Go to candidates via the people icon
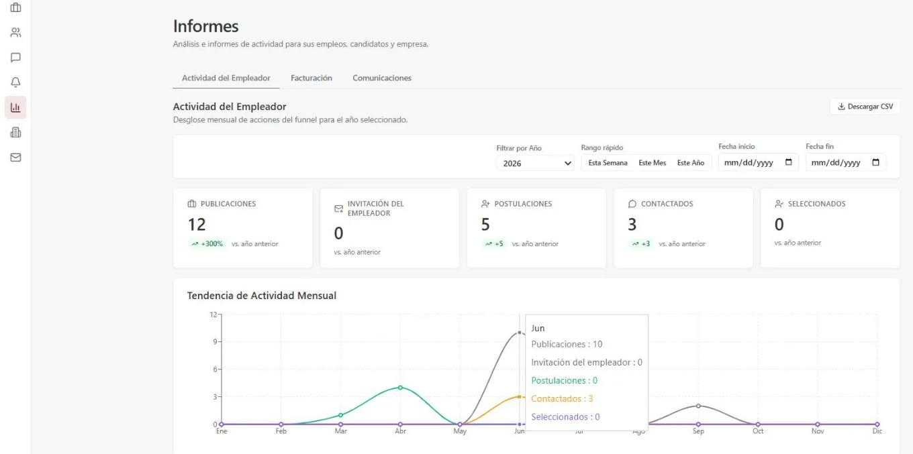Viewport: 913px width, 454px height. 15,32
